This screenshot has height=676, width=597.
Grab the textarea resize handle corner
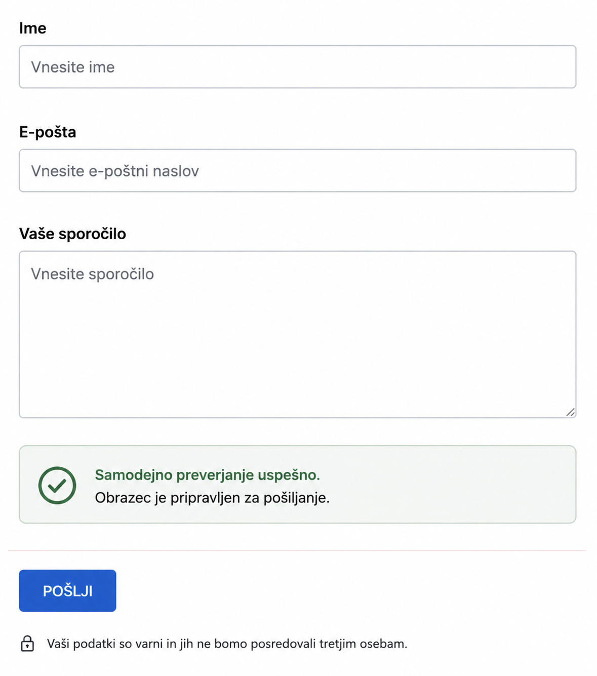pos(570,412)
